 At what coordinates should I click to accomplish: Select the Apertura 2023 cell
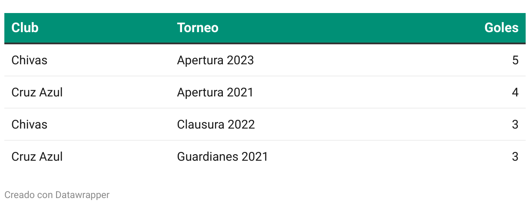click(x=215, y=60)
